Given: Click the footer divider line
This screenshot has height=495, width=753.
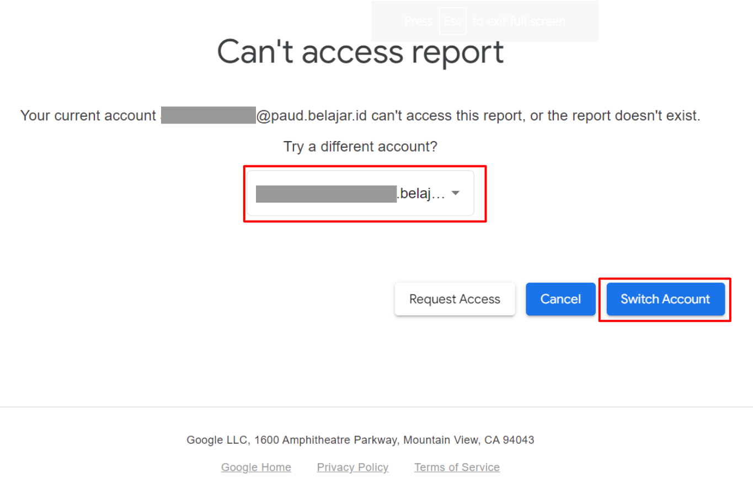Looking at the screenshot, I should 376,407.
